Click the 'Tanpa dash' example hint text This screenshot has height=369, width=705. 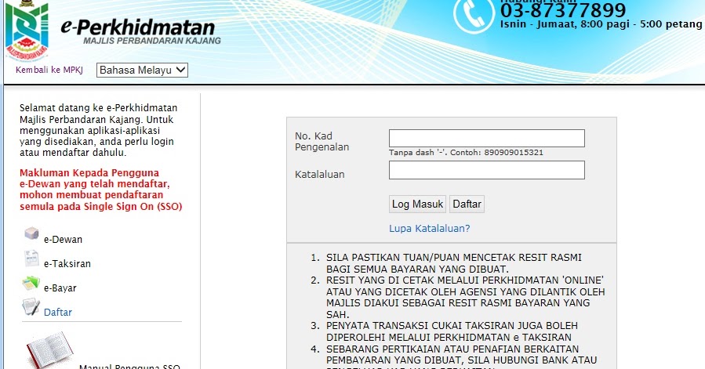click(467, 152)
